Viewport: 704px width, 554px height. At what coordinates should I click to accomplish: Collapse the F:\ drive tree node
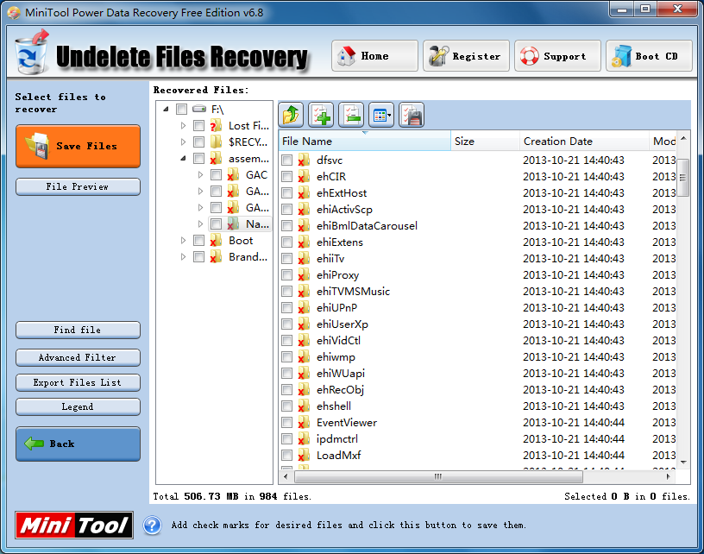coord(167,109)
